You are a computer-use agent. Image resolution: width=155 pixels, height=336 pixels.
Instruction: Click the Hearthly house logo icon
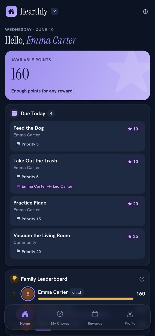coord(11,11)
